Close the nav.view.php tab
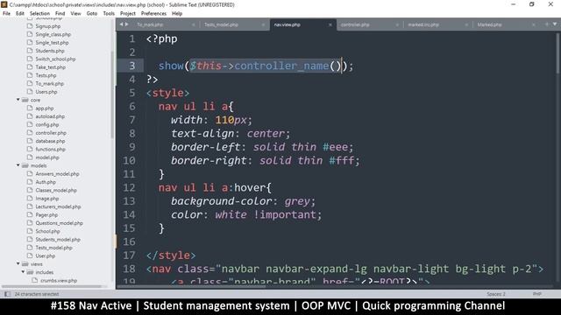This screenshot has height=315, width=561. 330,24
